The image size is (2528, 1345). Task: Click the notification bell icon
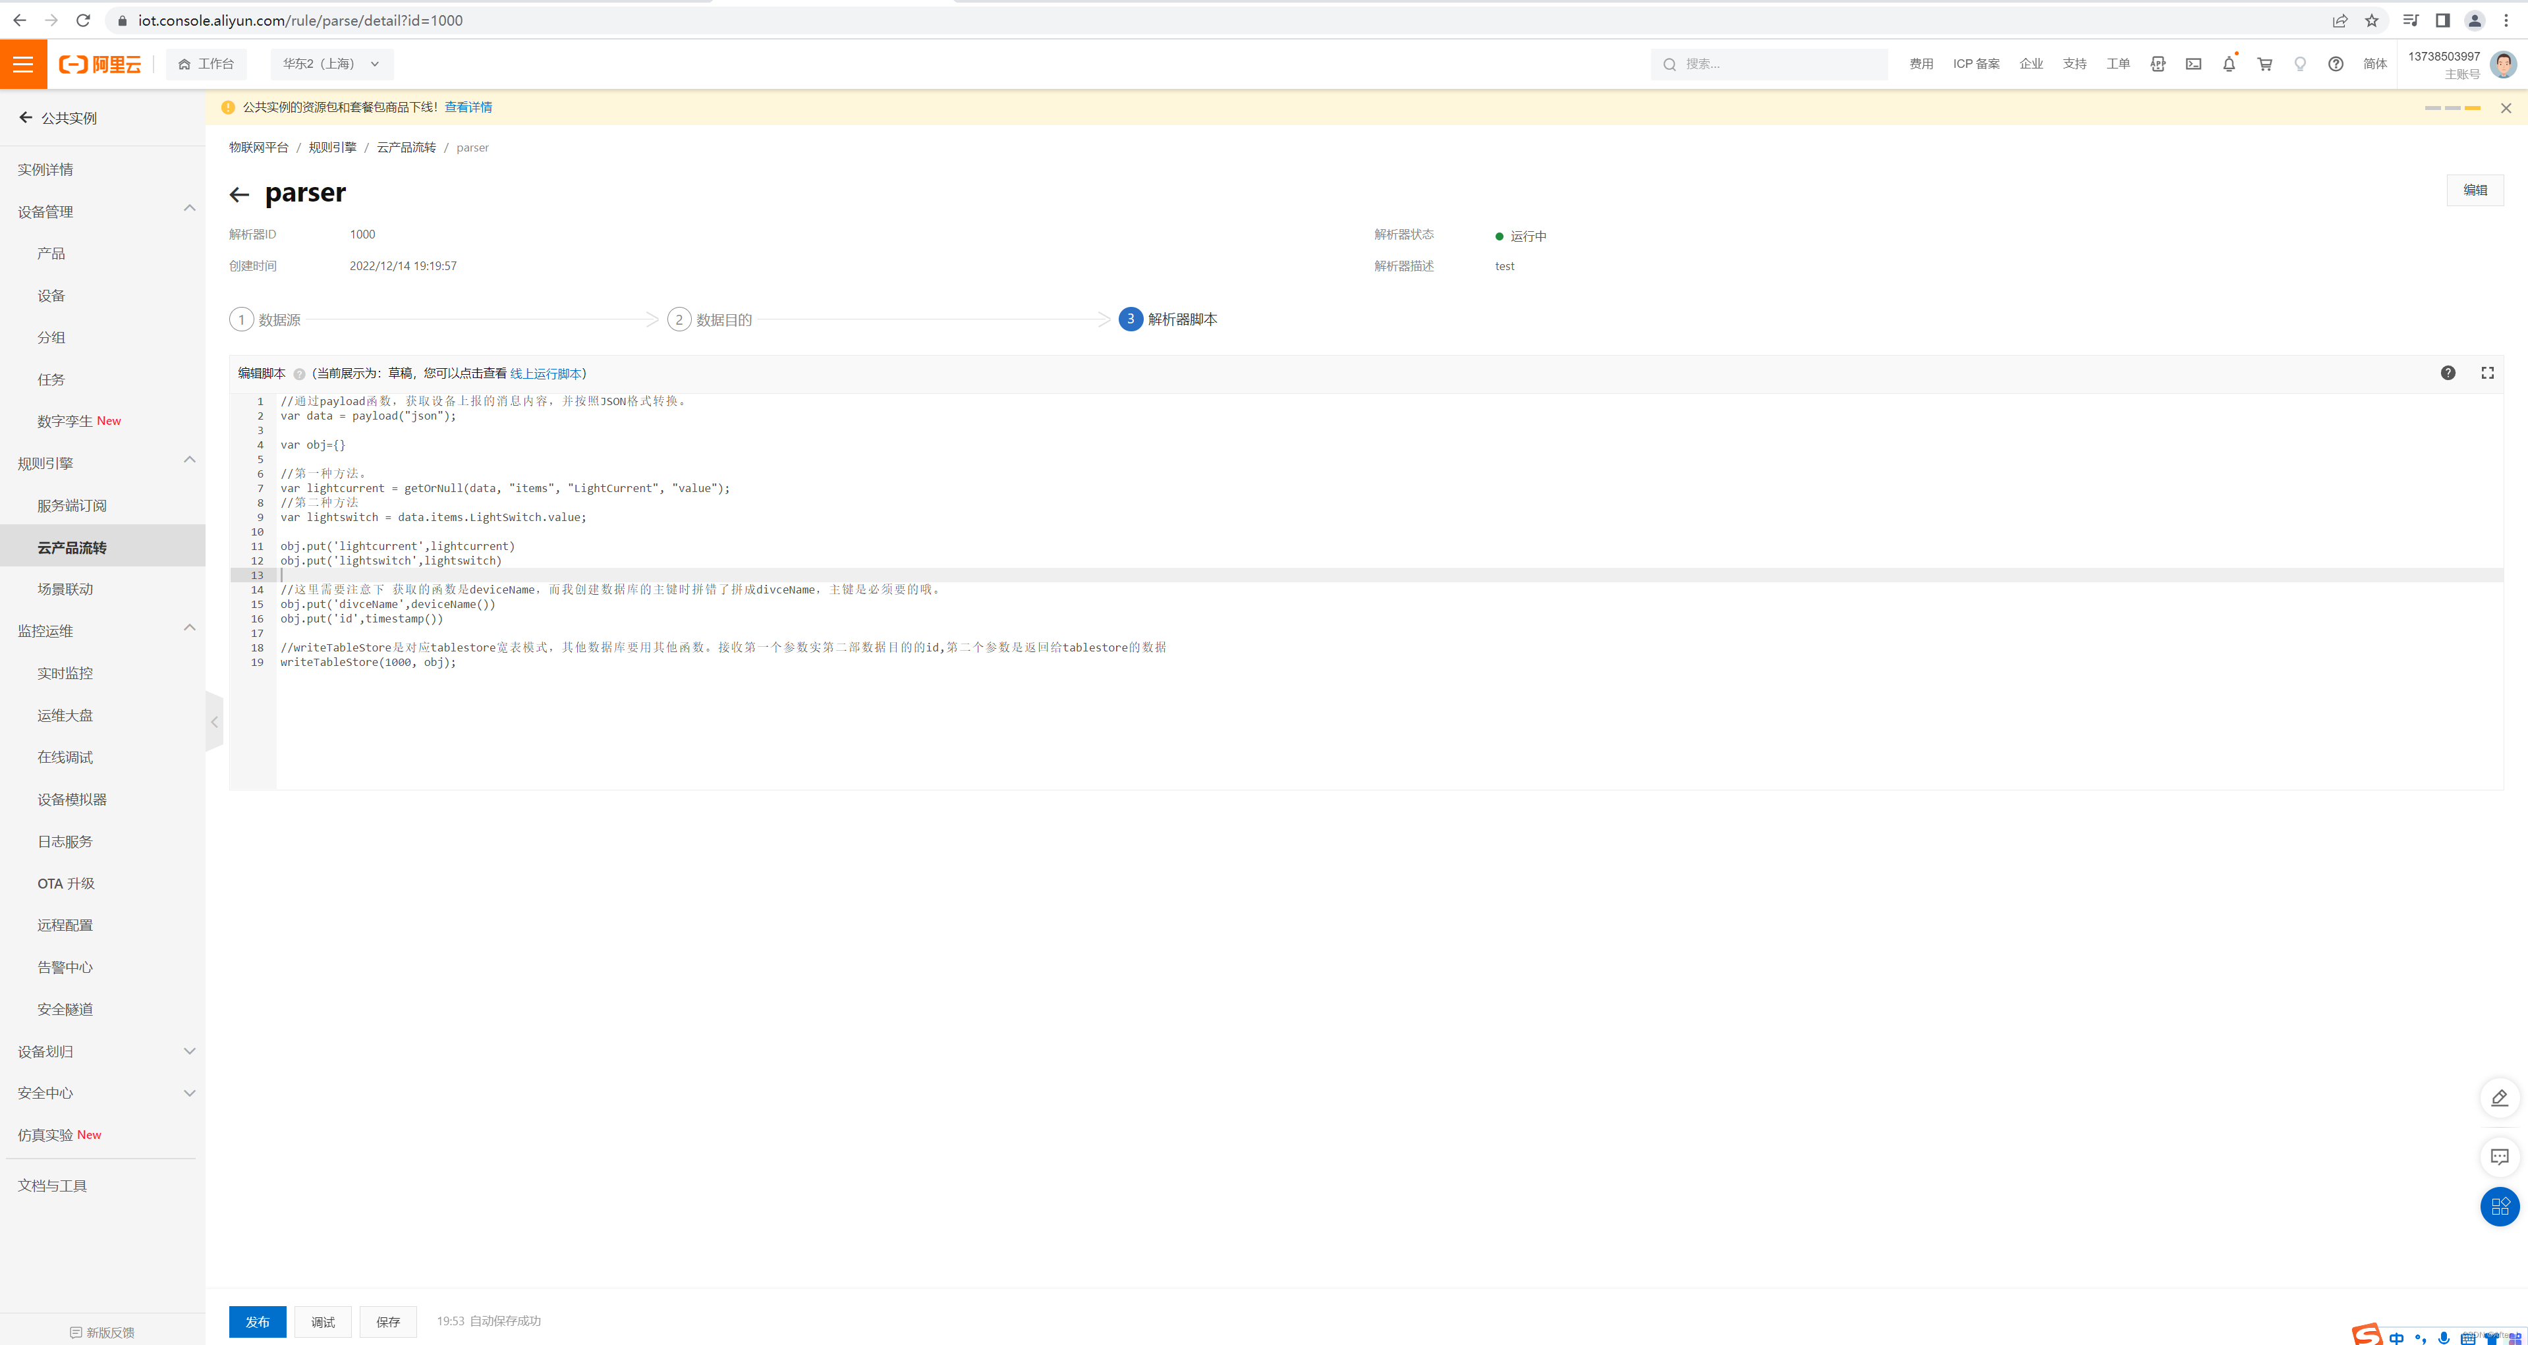coord(2229,64)
